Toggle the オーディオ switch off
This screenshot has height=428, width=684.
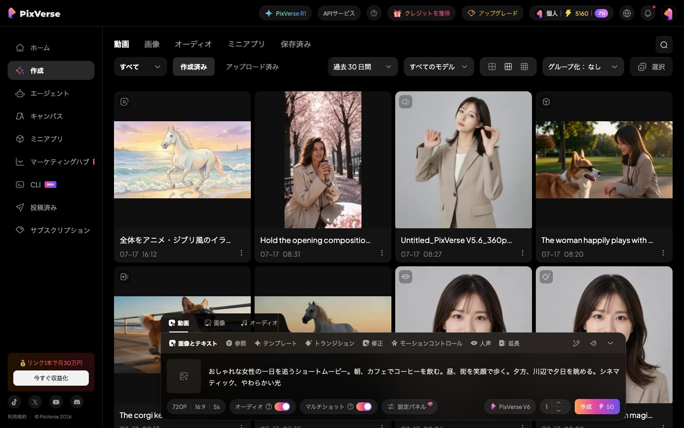(282, 407)
